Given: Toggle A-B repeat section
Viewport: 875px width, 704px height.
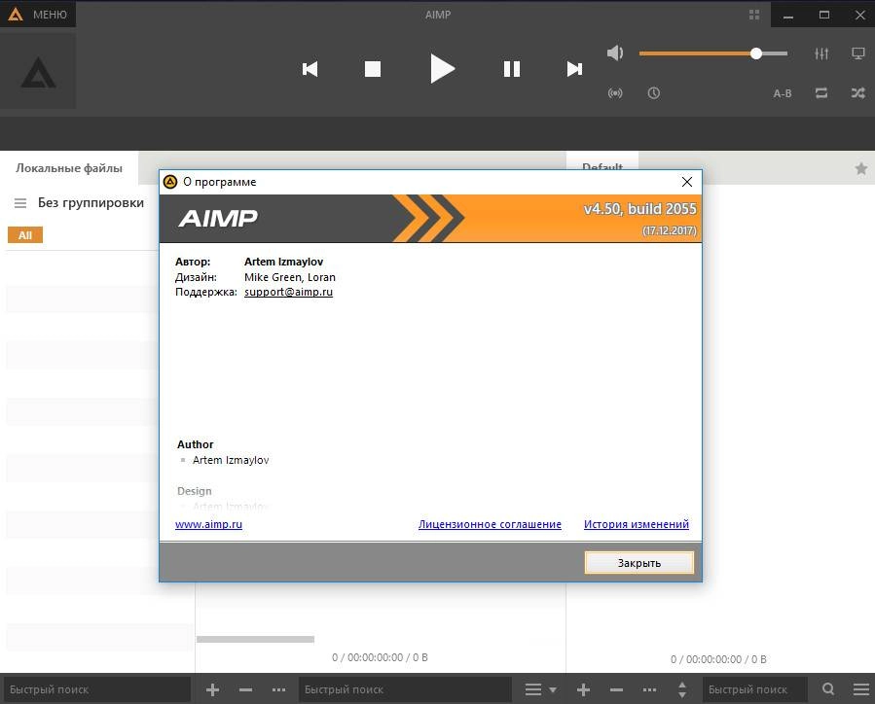Looking at the screenshot, I should pyautogui.click(x=783, y=93).
